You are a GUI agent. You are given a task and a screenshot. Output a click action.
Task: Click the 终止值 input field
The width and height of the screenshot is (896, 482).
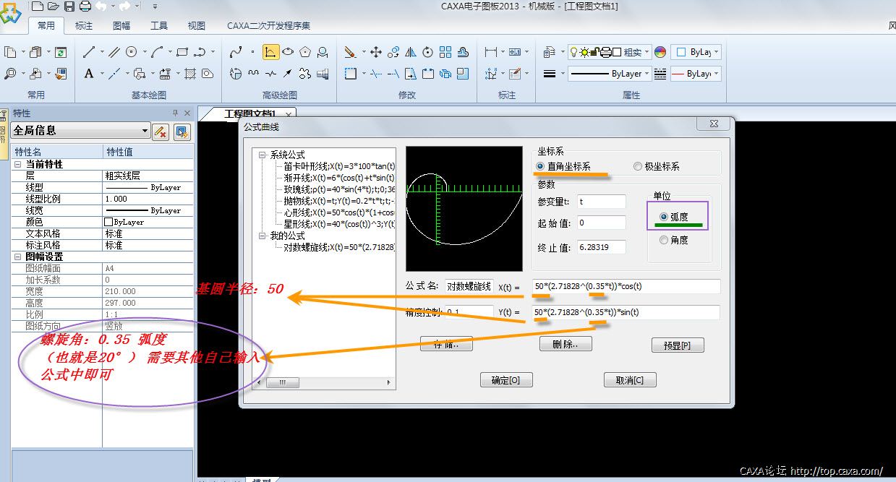[601, 247]
